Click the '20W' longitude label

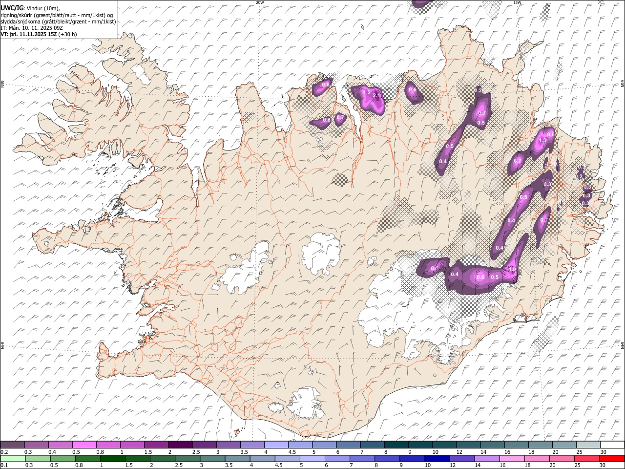click(259, 2)
